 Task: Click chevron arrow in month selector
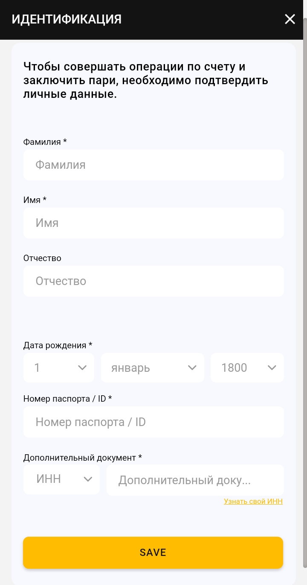[192, 367]
